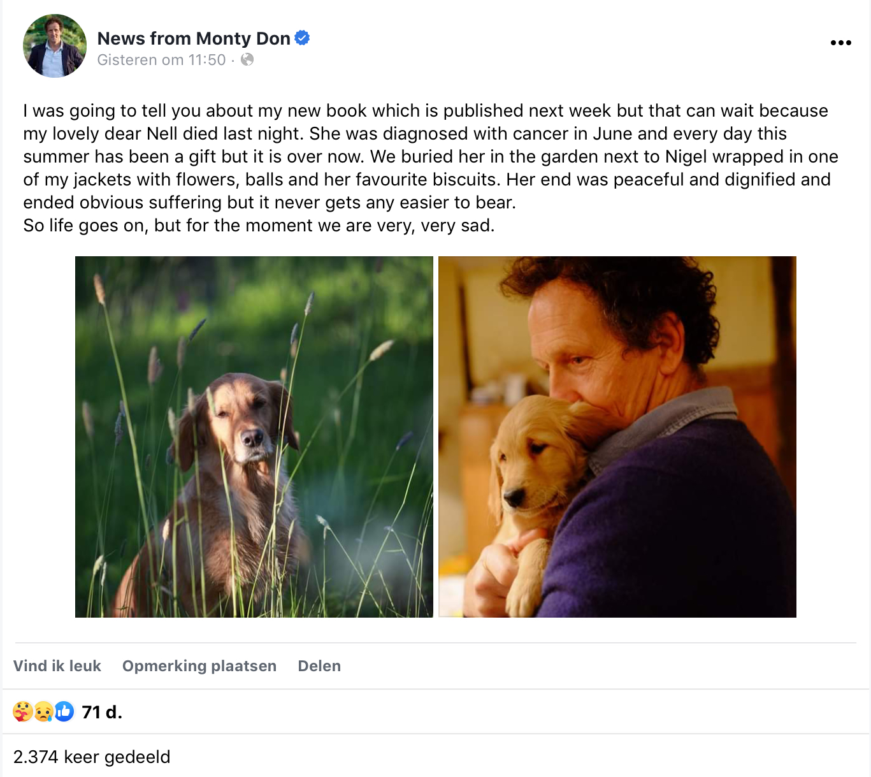Open the photo of man hugging puppy
Image resolution: width=871 pixels, height=777 pixels.
coord(617,437)
